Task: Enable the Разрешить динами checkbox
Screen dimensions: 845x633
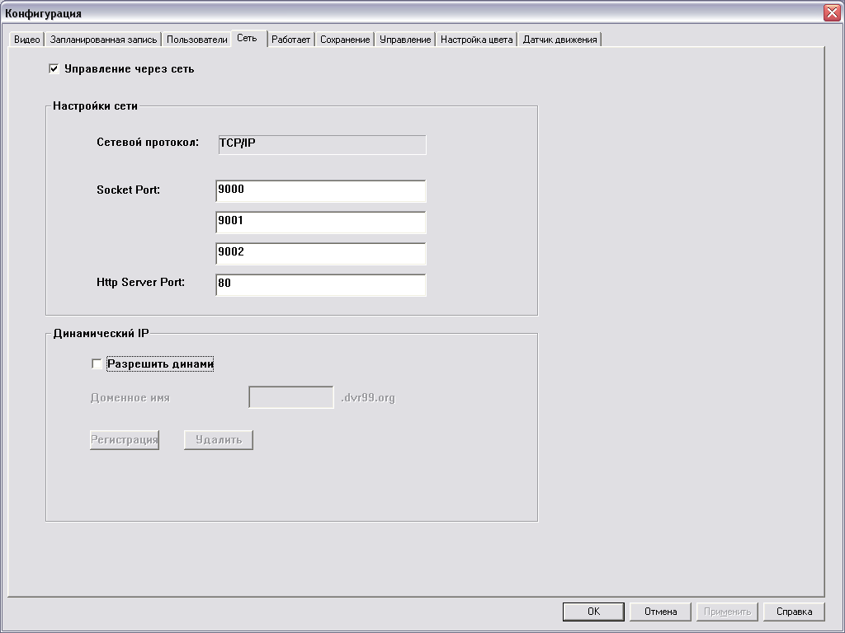Action: (97, 364)
